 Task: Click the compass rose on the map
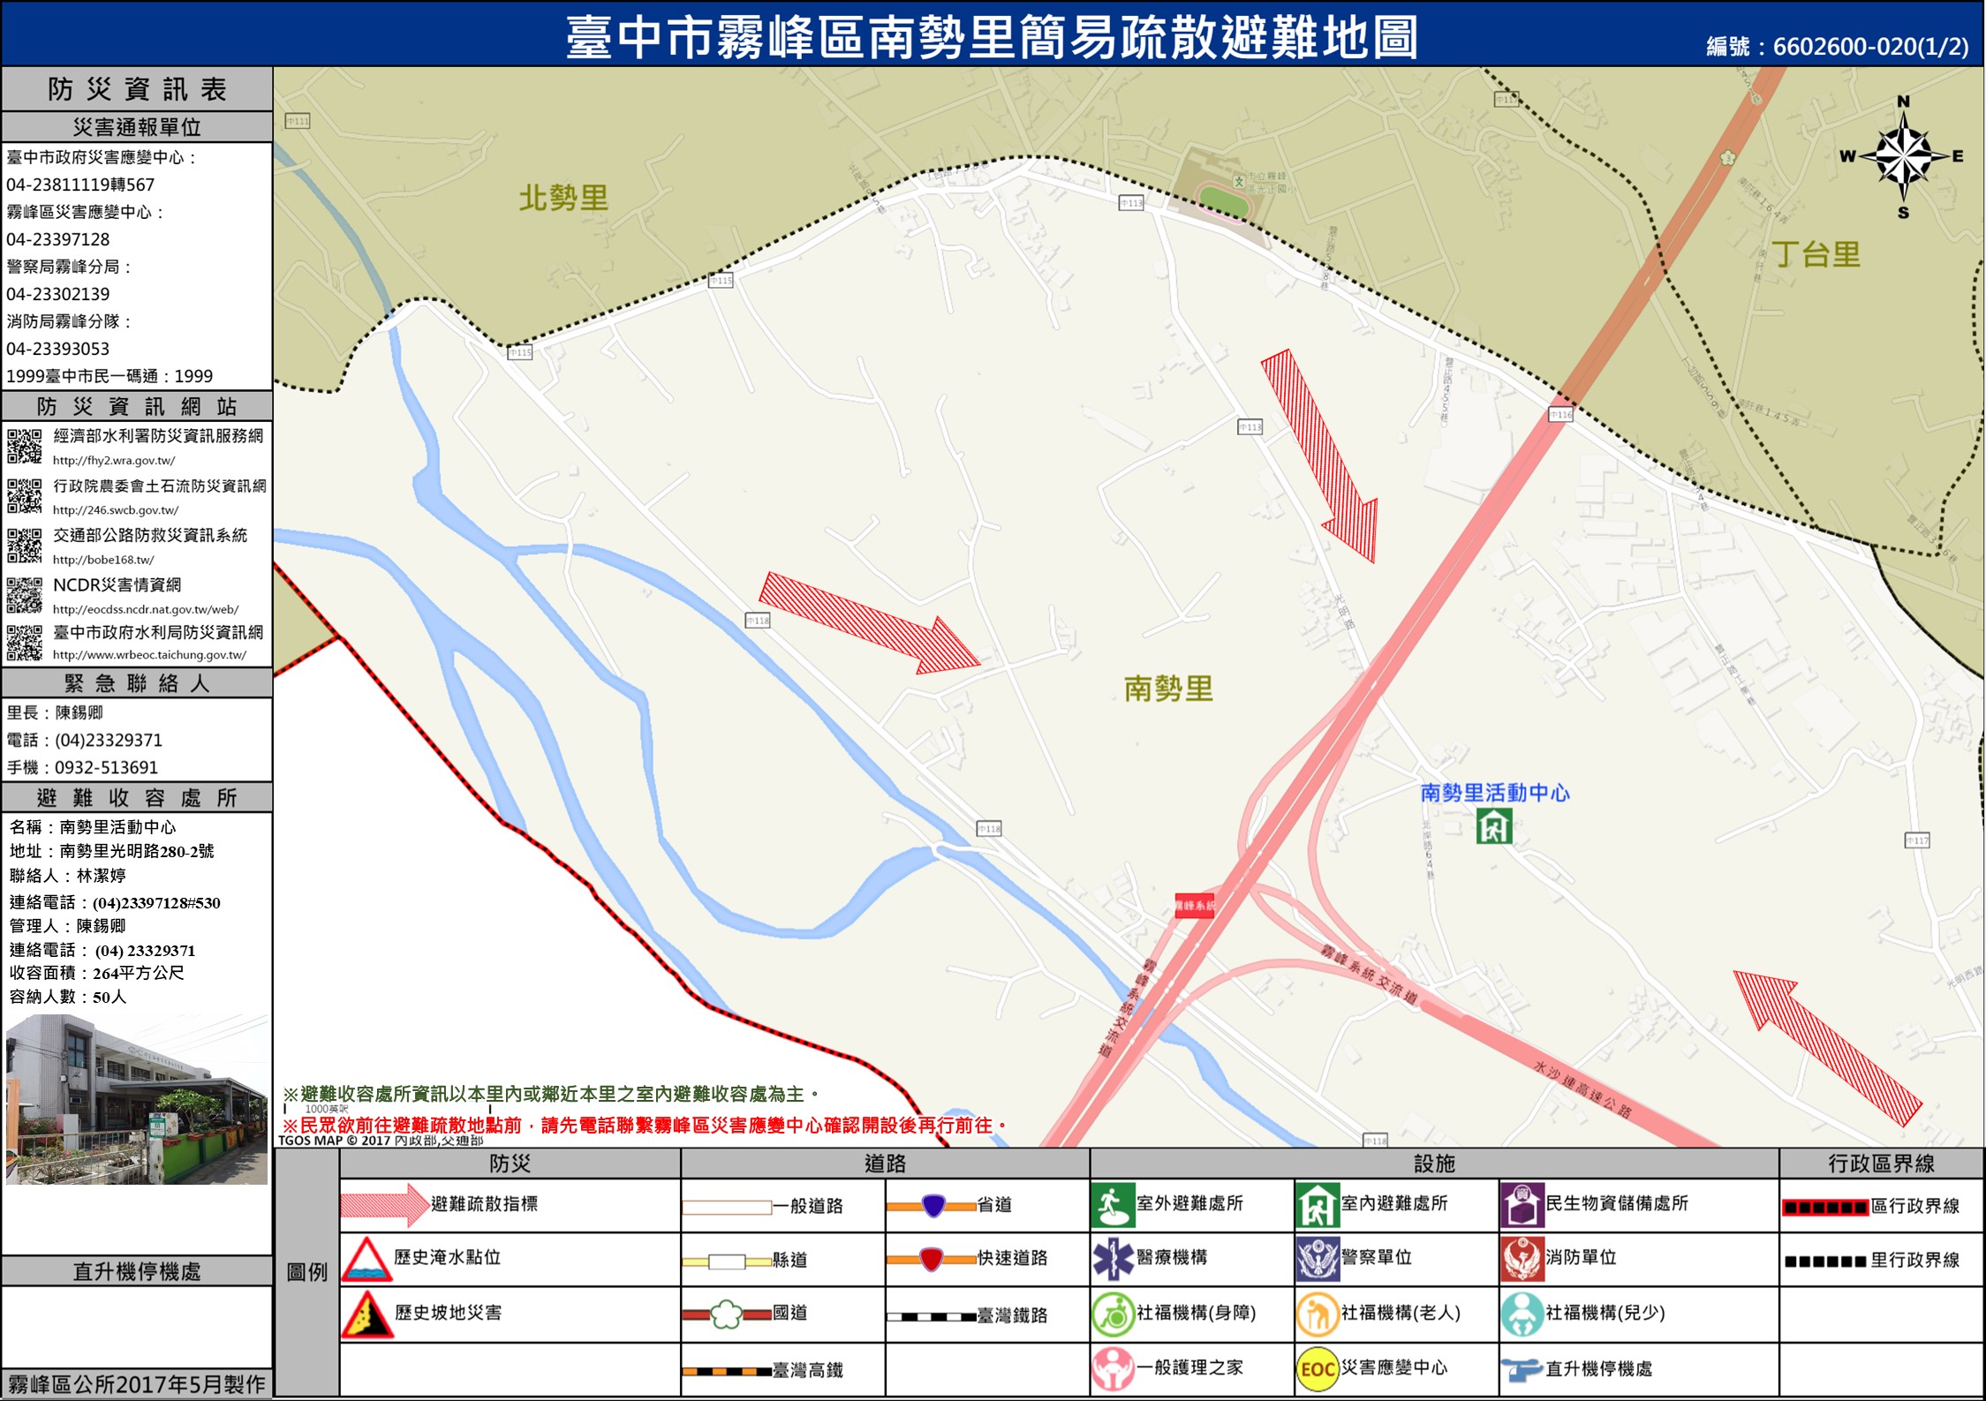pos(1903,157)
